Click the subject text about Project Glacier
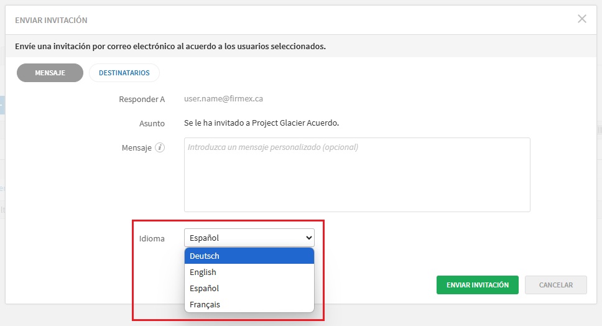This screenshot has width=602, height=326. [x=261, y=123]
